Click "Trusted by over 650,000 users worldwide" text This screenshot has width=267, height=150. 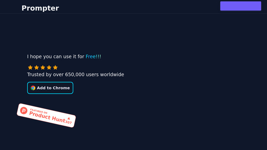[75, 75]
